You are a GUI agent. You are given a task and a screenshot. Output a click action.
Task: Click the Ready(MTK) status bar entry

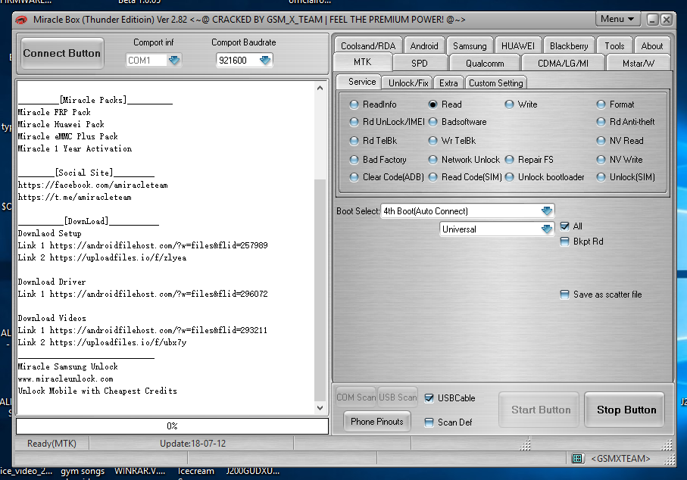click(52, 443)
